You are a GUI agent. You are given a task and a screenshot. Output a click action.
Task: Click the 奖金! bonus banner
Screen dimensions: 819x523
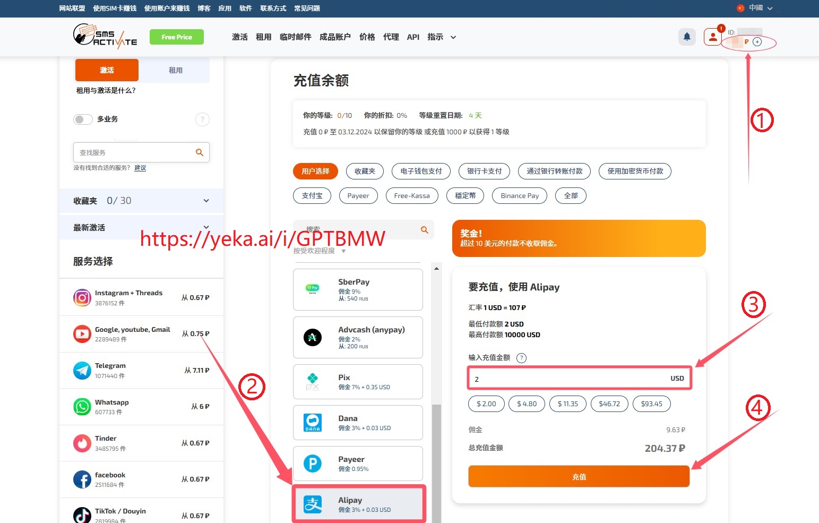[579, 238]
